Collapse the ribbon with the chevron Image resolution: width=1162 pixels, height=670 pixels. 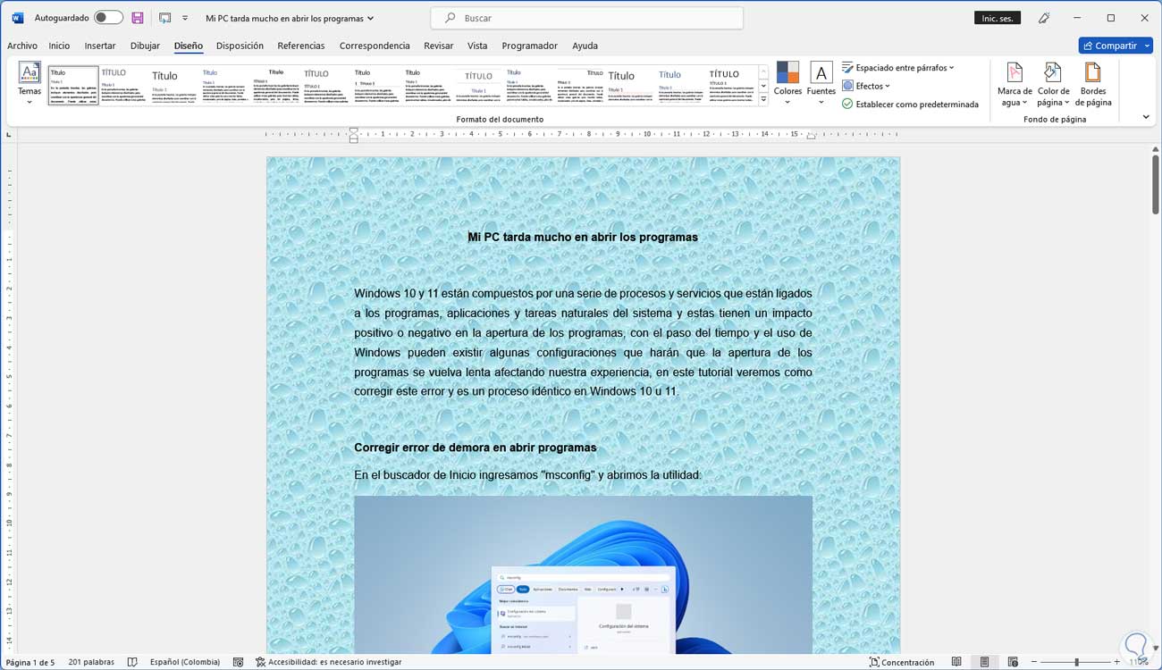pos(1146,117)
